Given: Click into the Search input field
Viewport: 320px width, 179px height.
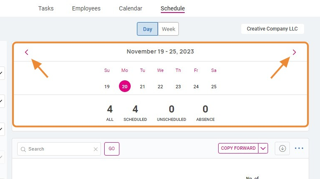Looking at the screenshot, I should [59, 149].
